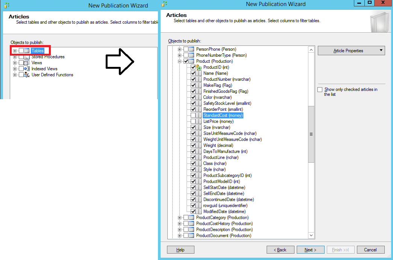393x260 pixels.
Task: Click the Stored Procedures icon
Action: click(x=27, y=57)
